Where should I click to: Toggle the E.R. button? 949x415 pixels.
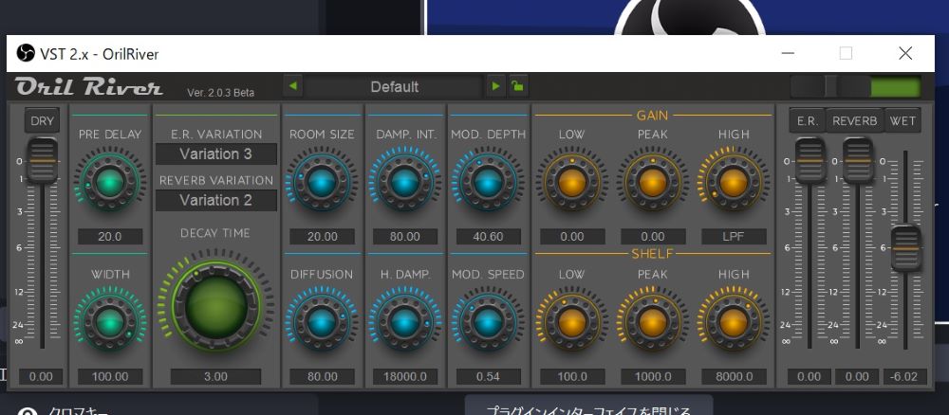[x=808, y=121]
